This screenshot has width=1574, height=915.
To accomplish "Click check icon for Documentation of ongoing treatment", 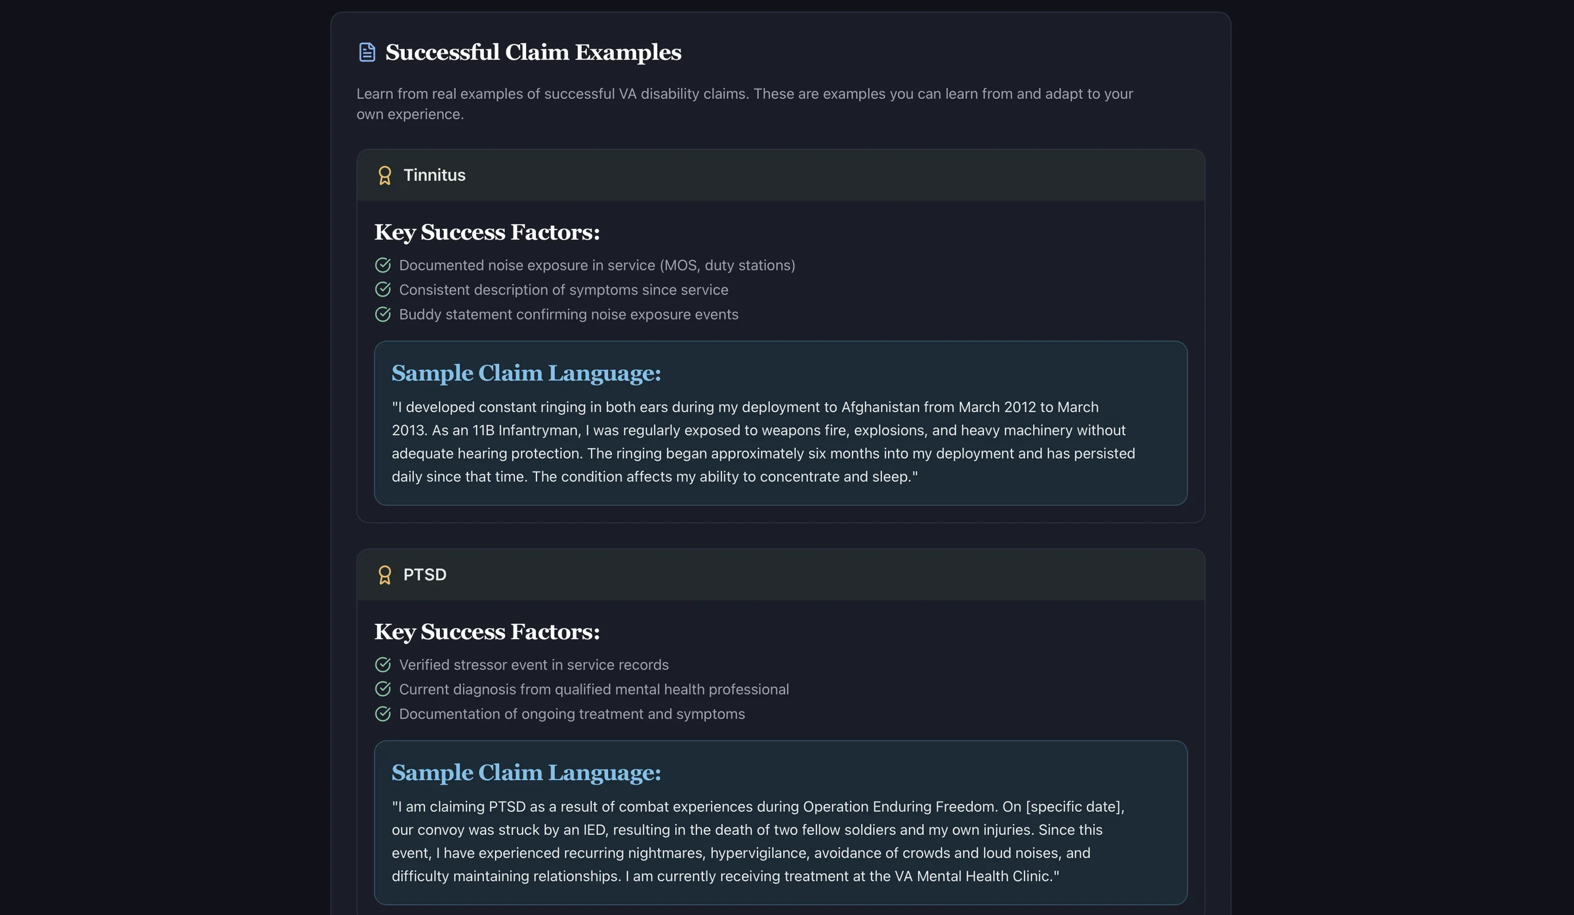I will point(383,714).
